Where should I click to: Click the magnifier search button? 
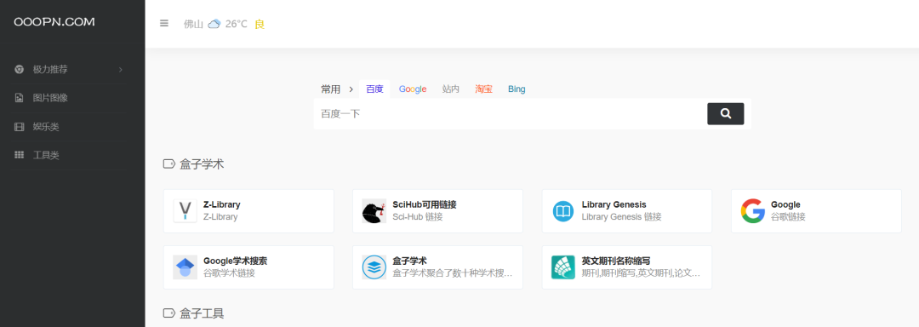[x=726, y=114]
